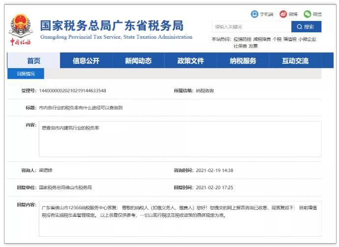Click the blue 搜索 search button
339x247 pixels.
(307, 27)
